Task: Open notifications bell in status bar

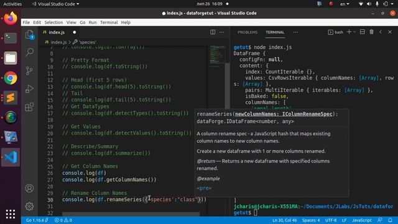Action: pos(390,220)
